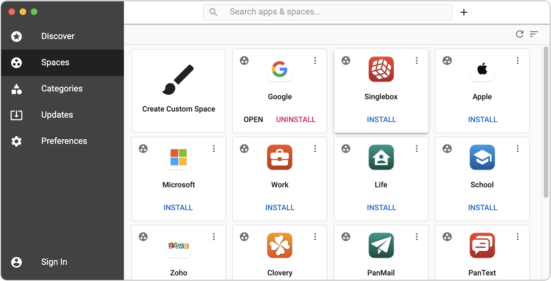Click the Categories shapes icon

click(x=16, y=89)
